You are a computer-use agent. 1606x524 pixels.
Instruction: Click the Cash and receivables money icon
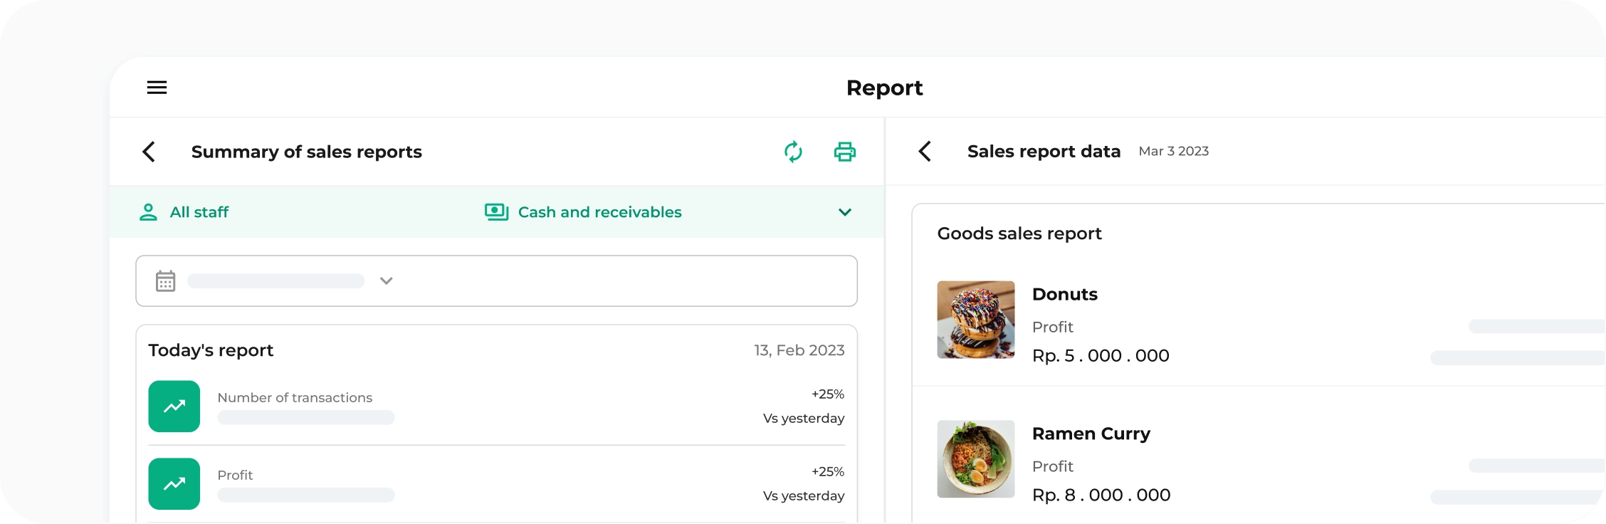[497, 212]
